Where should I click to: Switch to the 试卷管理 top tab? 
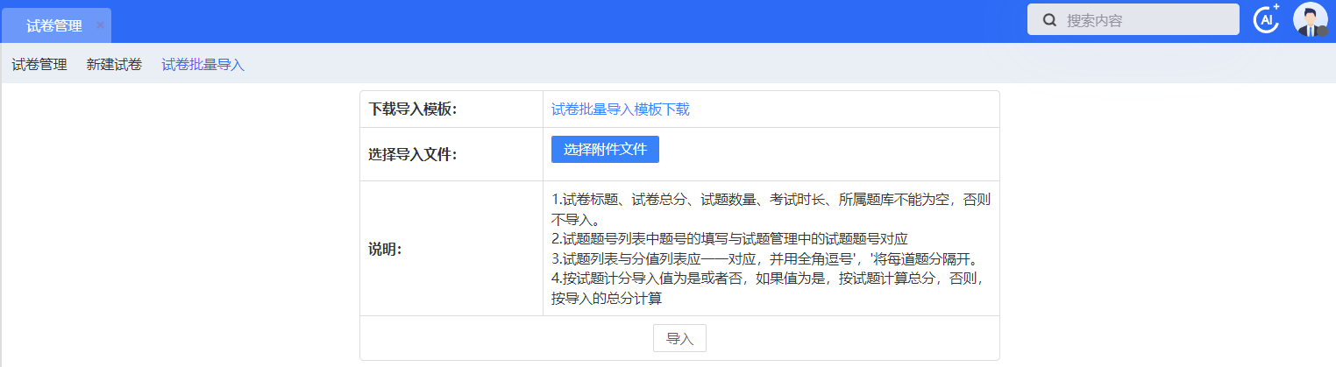54,26
